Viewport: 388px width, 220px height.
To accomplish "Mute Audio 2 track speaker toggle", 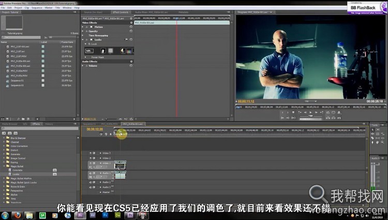I will tap(90, 182).
